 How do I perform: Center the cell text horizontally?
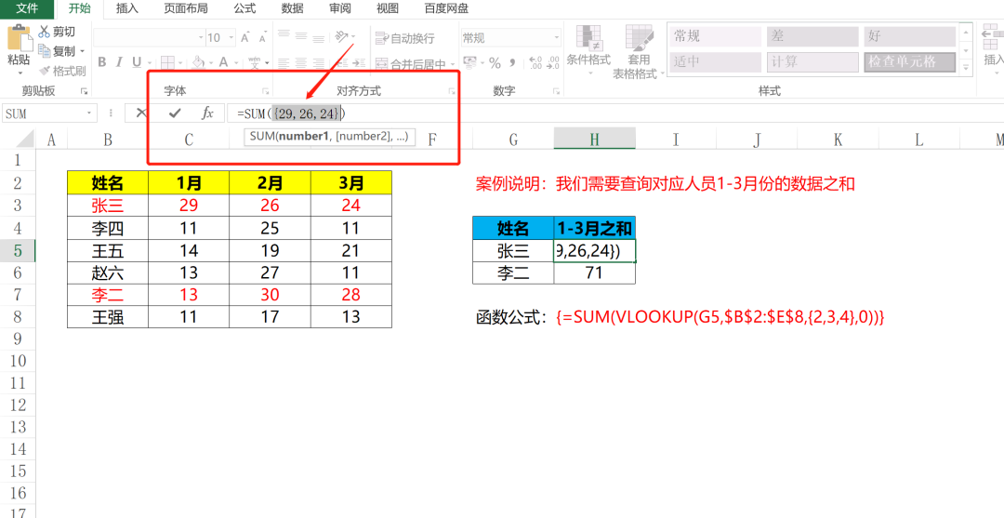pyautogui.click(x=301, y=63)
